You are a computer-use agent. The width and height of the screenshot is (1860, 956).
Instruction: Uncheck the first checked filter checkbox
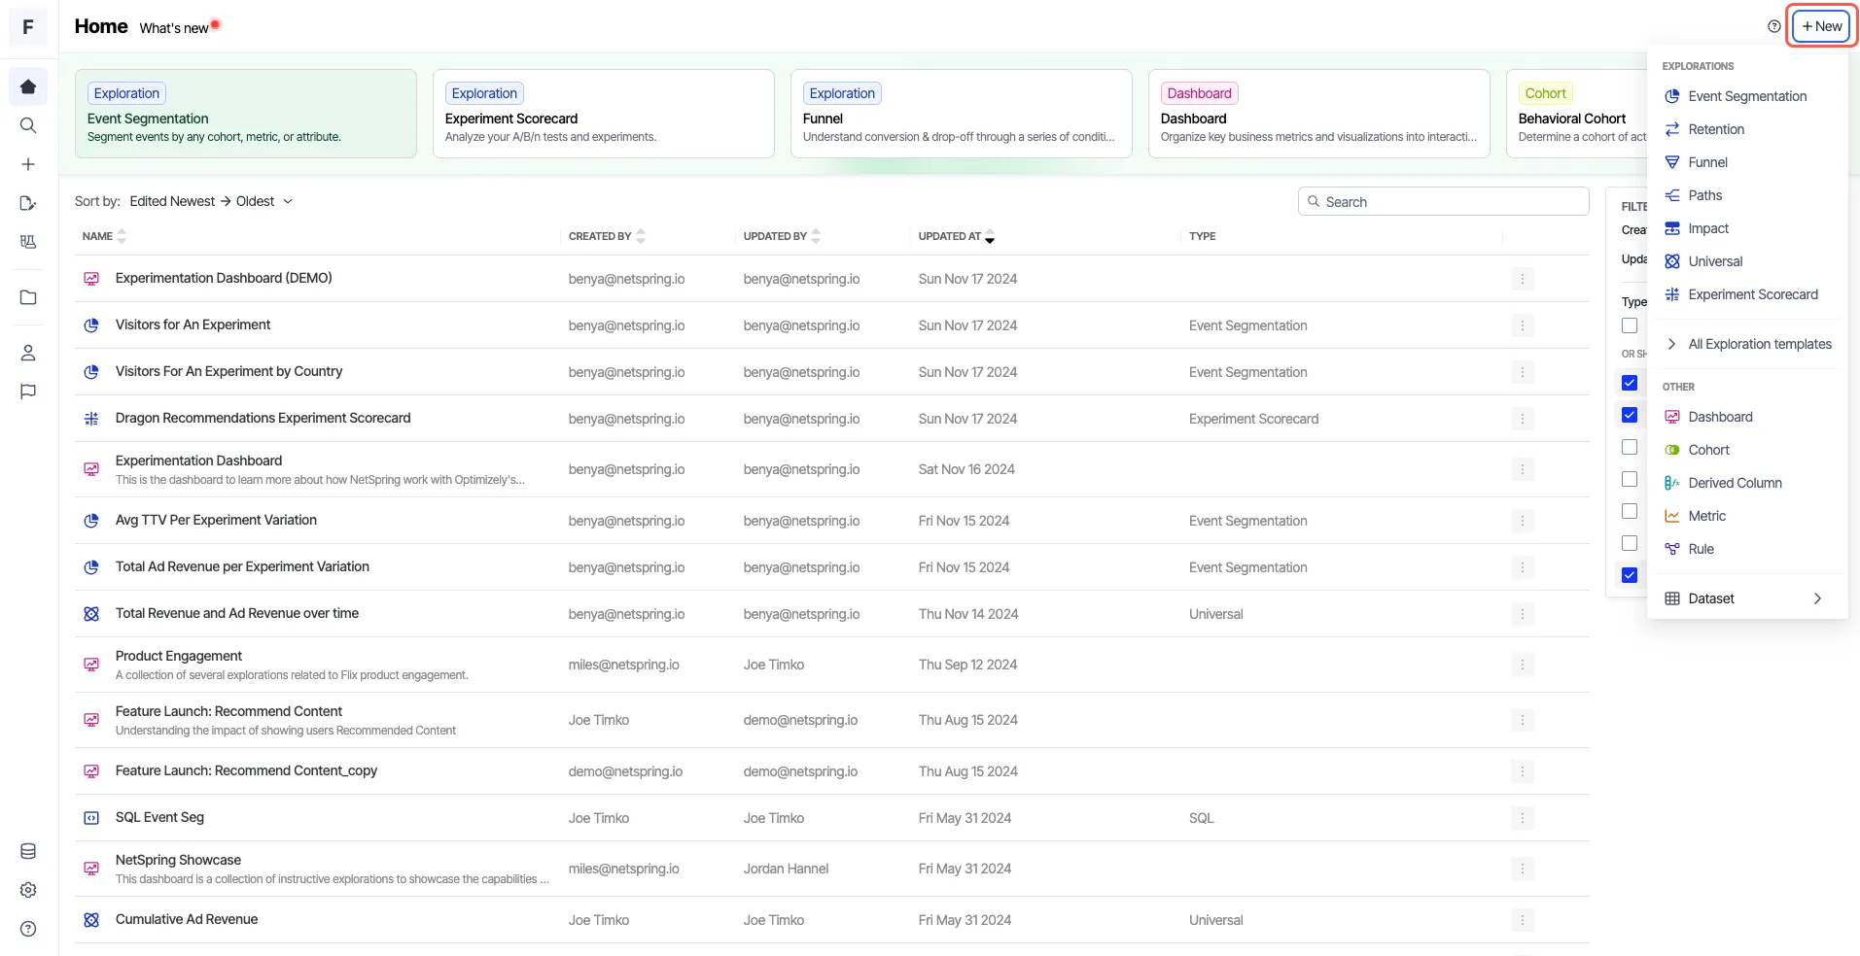click(1630, 383)
